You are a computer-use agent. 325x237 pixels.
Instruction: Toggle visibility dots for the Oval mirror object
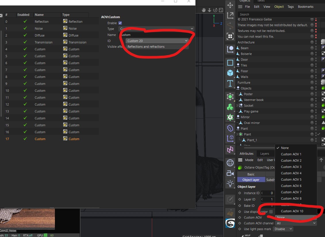316,123
